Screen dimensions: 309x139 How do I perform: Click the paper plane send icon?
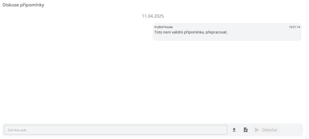[257, 130]
